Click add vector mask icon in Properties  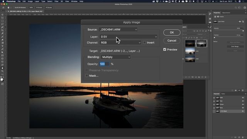pyautogui.click(x=243, y=22)
